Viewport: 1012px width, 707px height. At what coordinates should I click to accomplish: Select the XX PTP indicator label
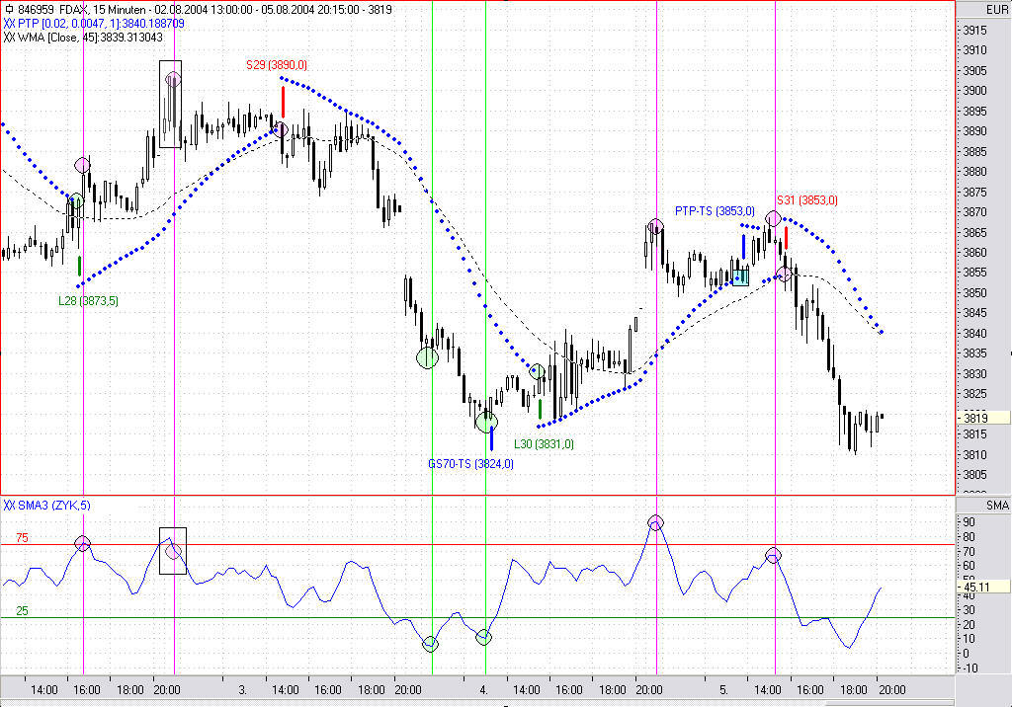pos(94,24)
